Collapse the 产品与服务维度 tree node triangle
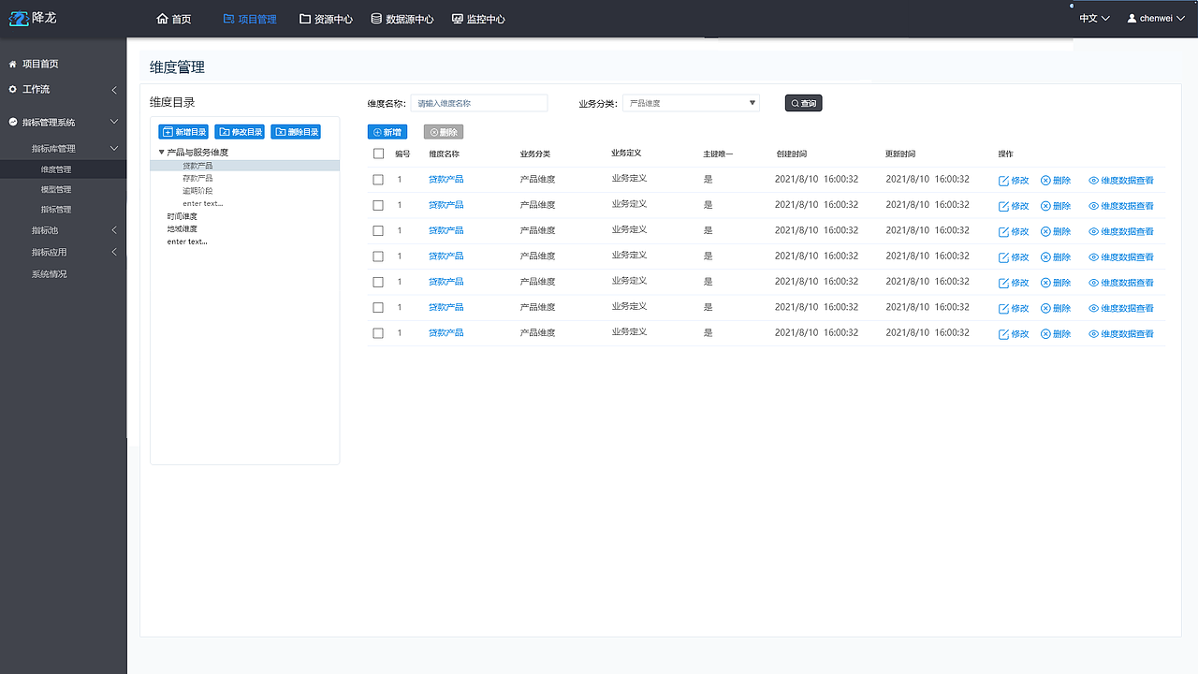 pos(161,152)
